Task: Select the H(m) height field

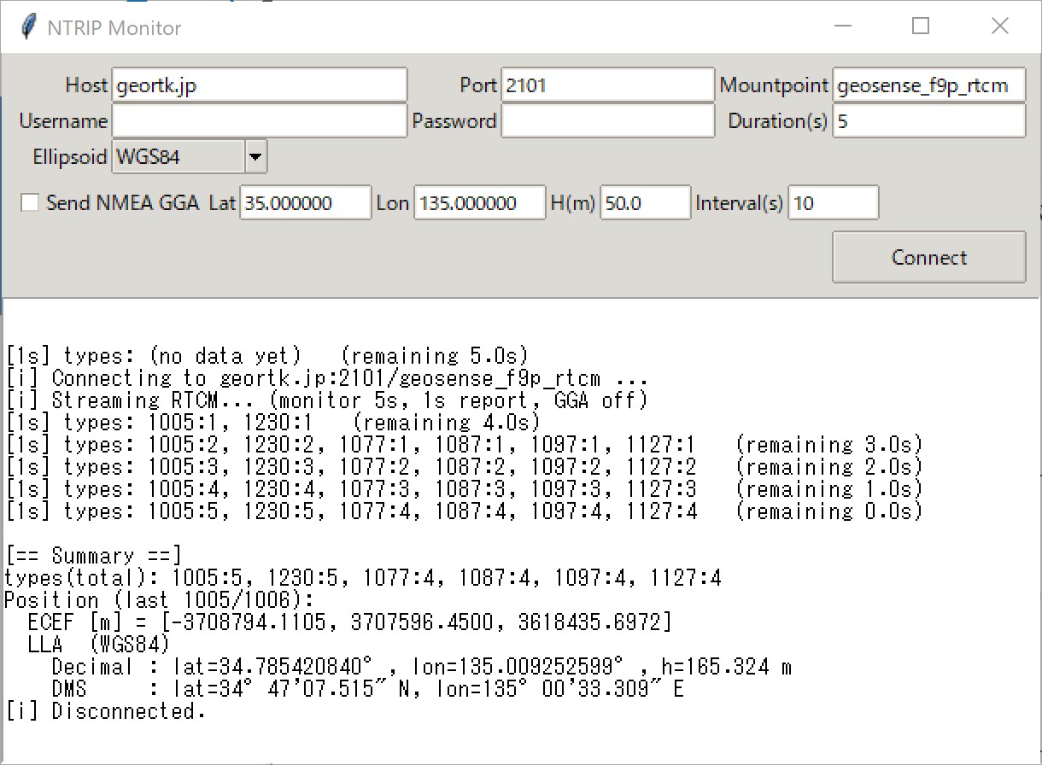Action: [x=645, y=203]
